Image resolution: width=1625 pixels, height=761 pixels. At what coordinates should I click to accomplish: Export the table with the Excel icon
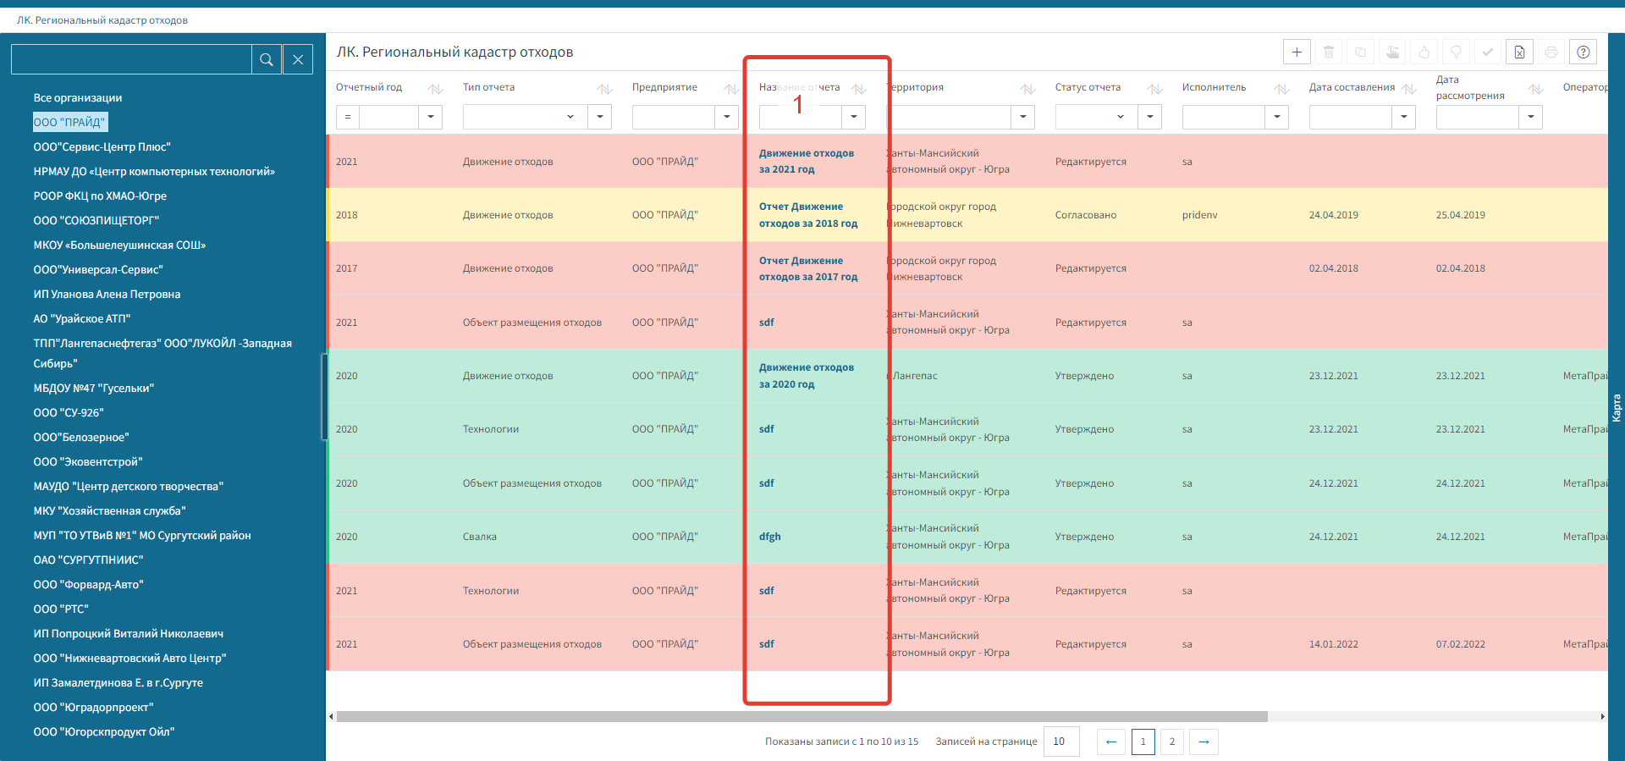(1519, 52)
